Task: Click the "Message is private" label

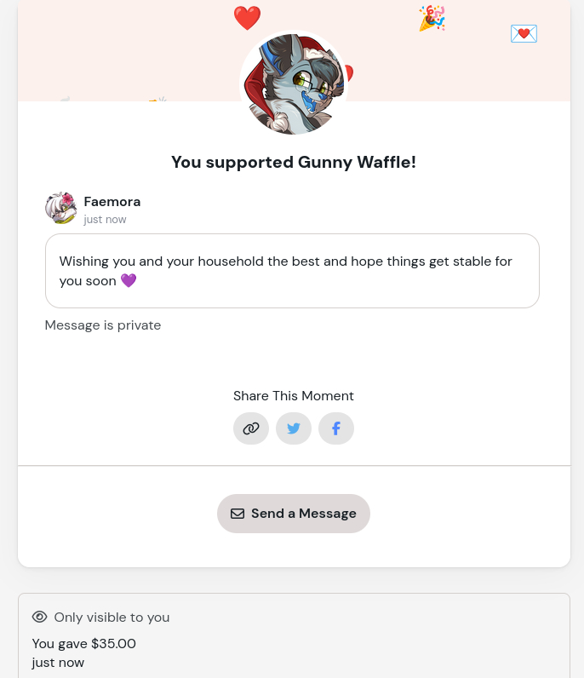Action: tap(103, 325)
